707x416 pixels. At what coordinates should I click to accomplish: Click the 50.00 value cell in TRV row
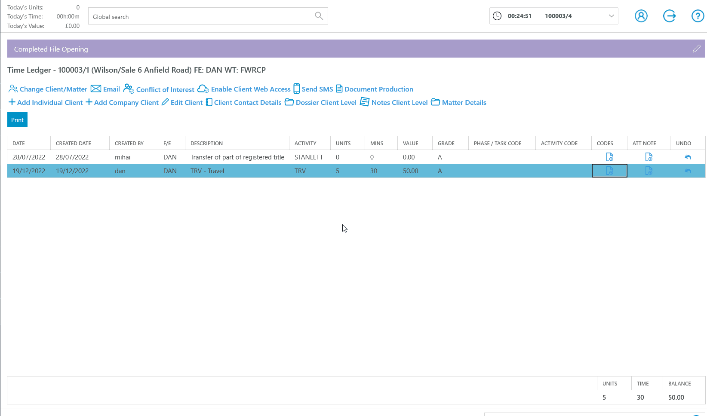coord(415,171)
